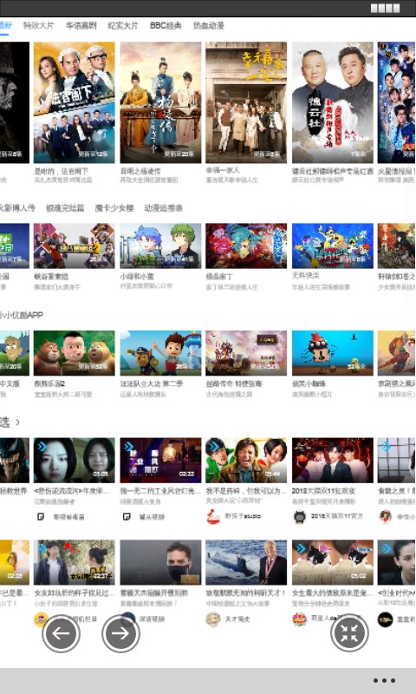Open the 搞笑小蜘蛛 title link
Viewport: 416px width, 694px height.
[309, 383]
